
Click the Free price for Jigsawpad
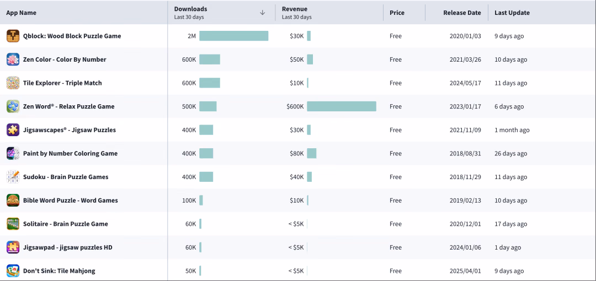coord(396,247)
